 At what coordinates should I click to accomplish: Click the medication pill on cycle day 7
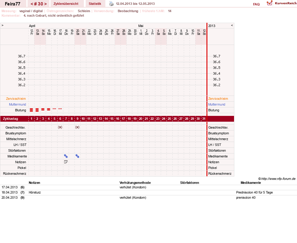tap(66, 156)
